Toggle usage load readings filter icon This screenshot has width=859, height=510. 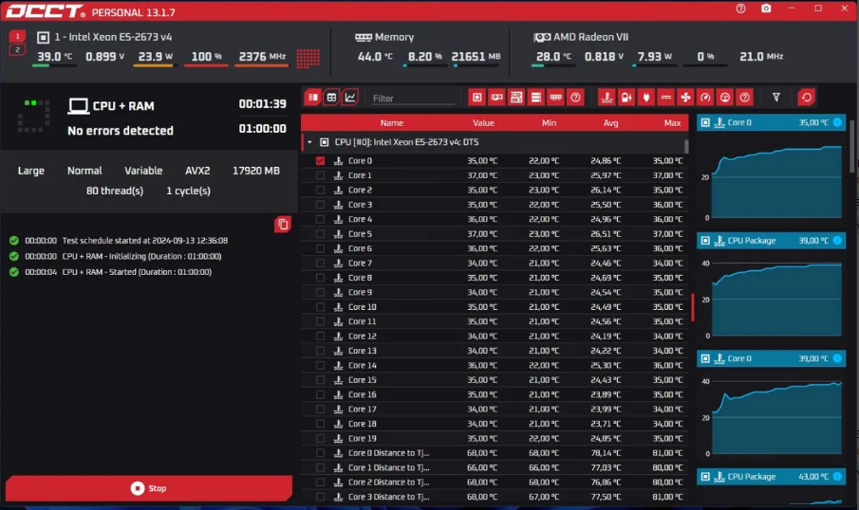coord(725,98)
